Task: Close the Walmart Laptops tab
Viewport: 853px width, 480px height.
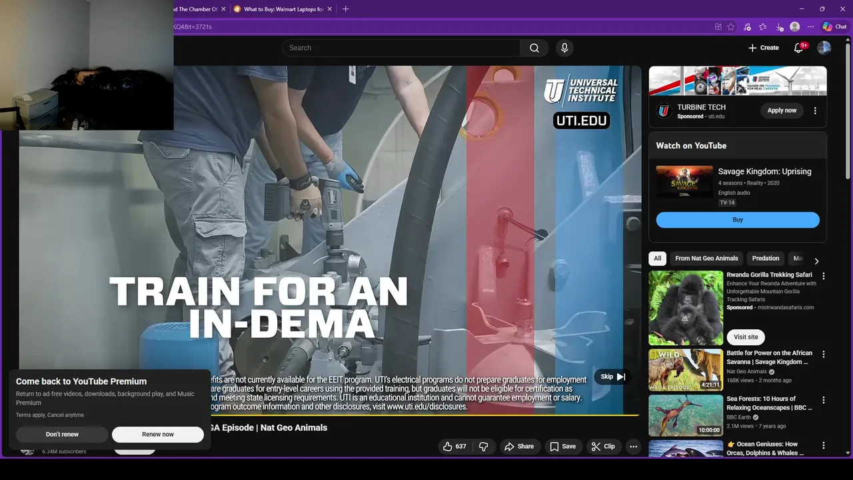Action: click(330, 9)
